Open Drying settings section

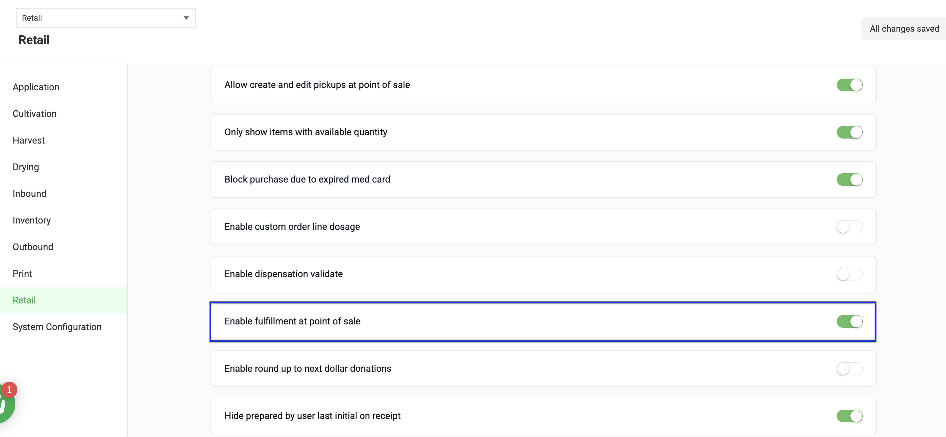pyautogui.click(x=26, y=167)
